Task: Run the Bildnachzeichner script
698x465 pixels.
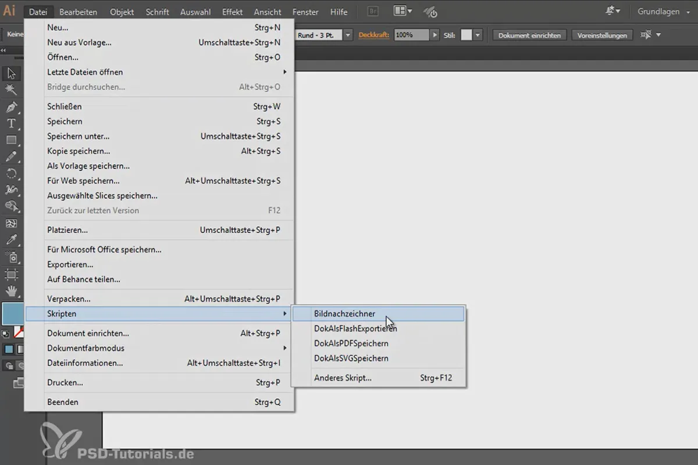Action: [378, 314]
